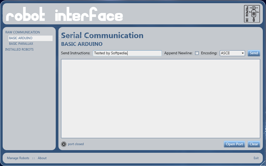
Task: Open the INSTALLED ROBOTS section
Action: point(19,50)
